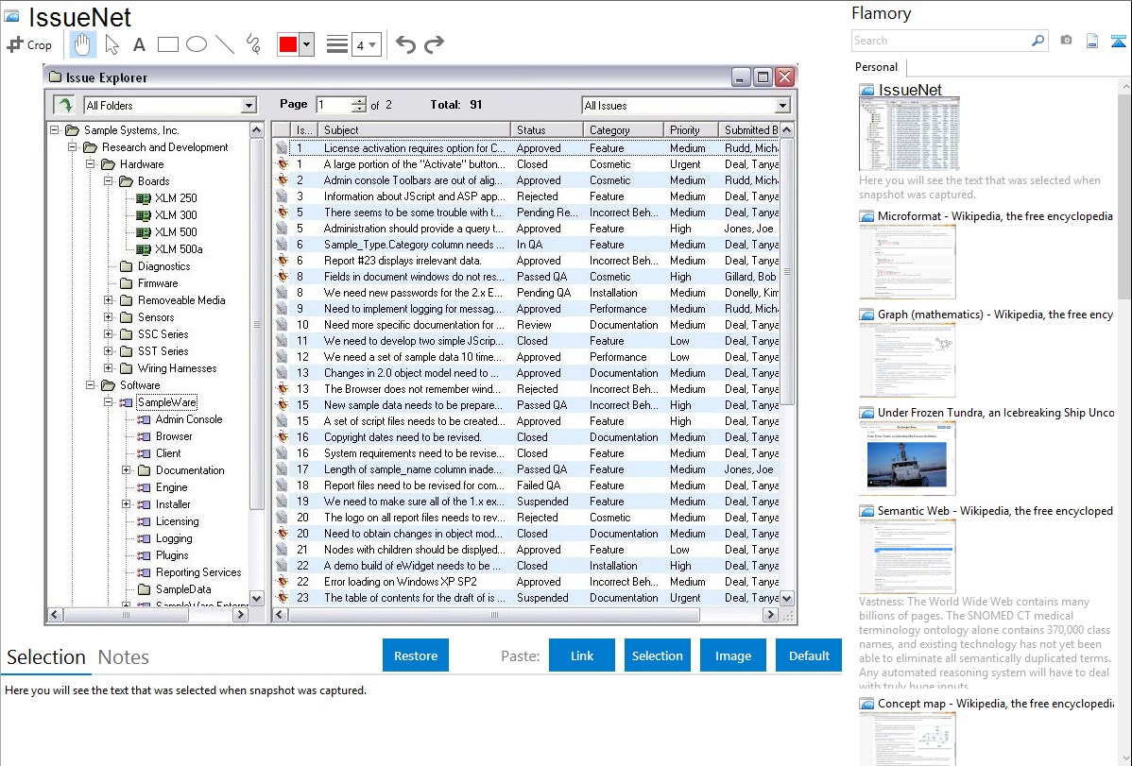Pick the ellipse shape tool
Screen dimensions: 1132x766
click(196, 44)
